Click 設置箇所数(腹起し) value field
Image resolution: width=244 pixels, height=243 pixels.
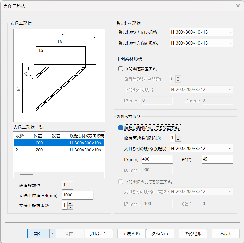(x=173, y=138)
